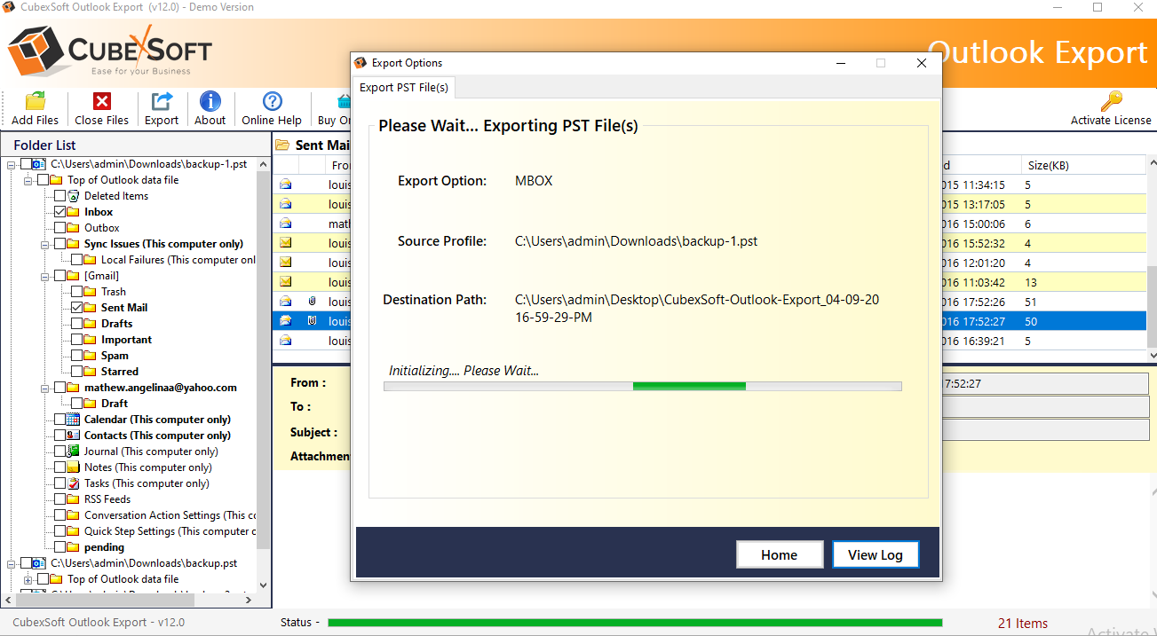Viewport: 1157px width, 636px height.
Task: Click the Add Files toolbar icon
Action: point(36,101)
